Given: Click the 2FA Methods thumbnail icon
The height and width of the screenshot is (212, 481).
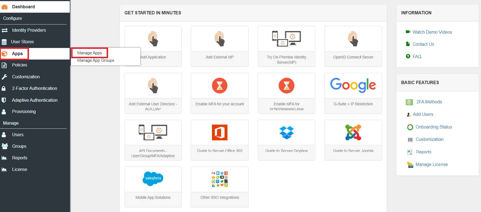Looking at the screenshot, I should pos(409,102).
